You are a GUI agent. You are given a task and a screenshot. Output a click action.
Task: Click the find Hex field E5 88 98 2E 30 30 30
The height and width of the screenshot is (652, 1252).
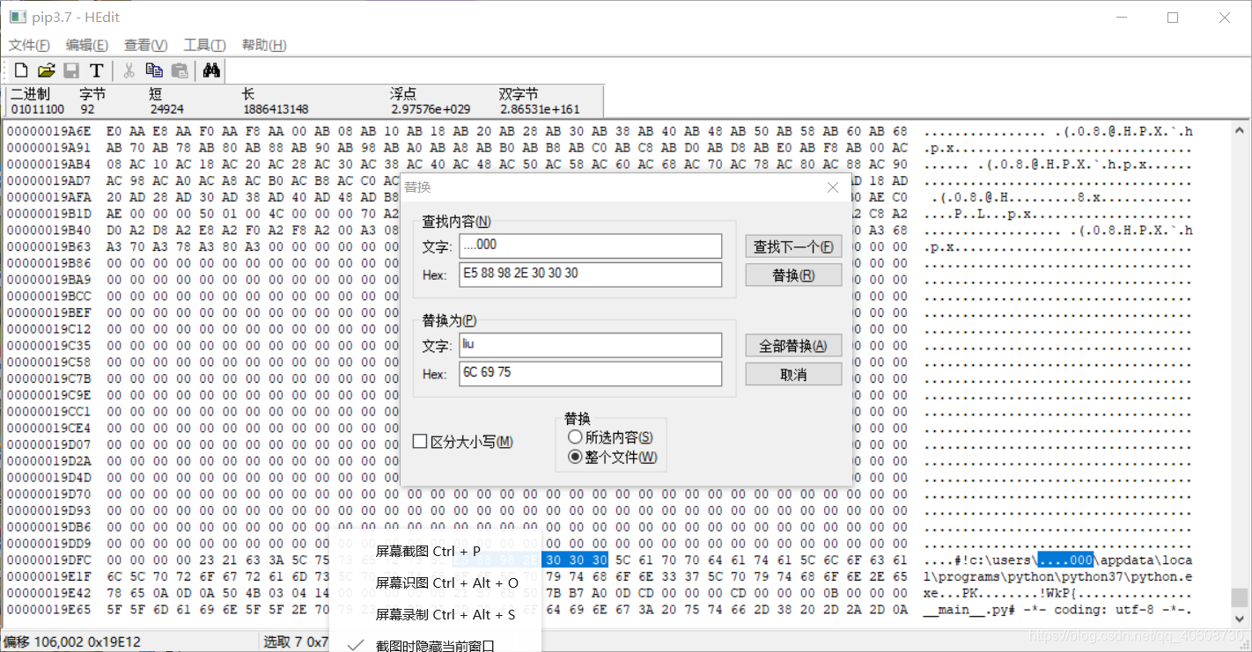pyautogui.click(x=590, y=275)
